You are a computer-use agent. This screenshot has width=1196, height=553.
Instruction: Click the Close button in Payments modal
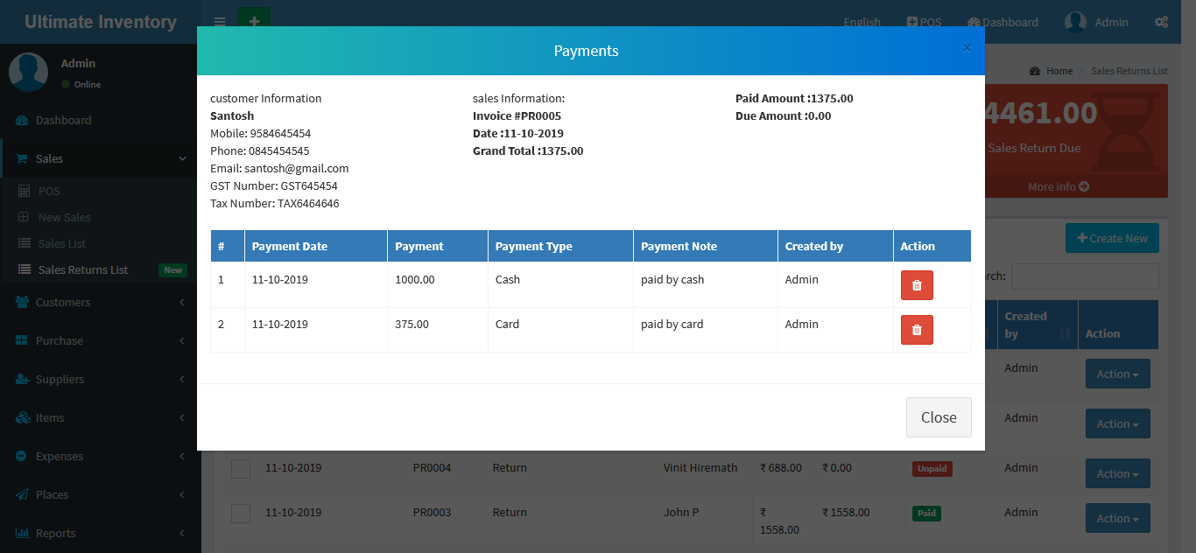pos(938,417)
